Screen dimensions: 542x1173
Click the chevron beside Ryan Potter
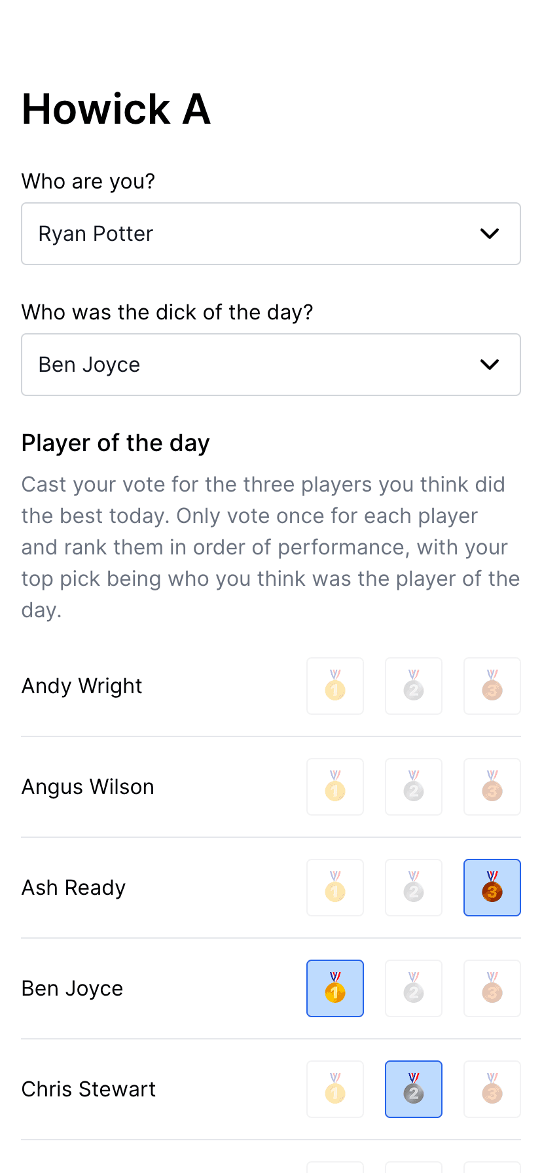[490, 234]
